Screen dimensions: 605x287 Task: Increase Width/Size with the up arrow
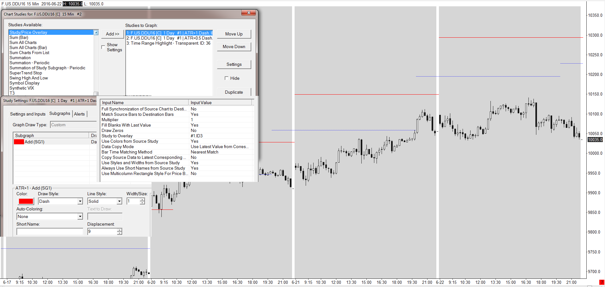(142, 199)
